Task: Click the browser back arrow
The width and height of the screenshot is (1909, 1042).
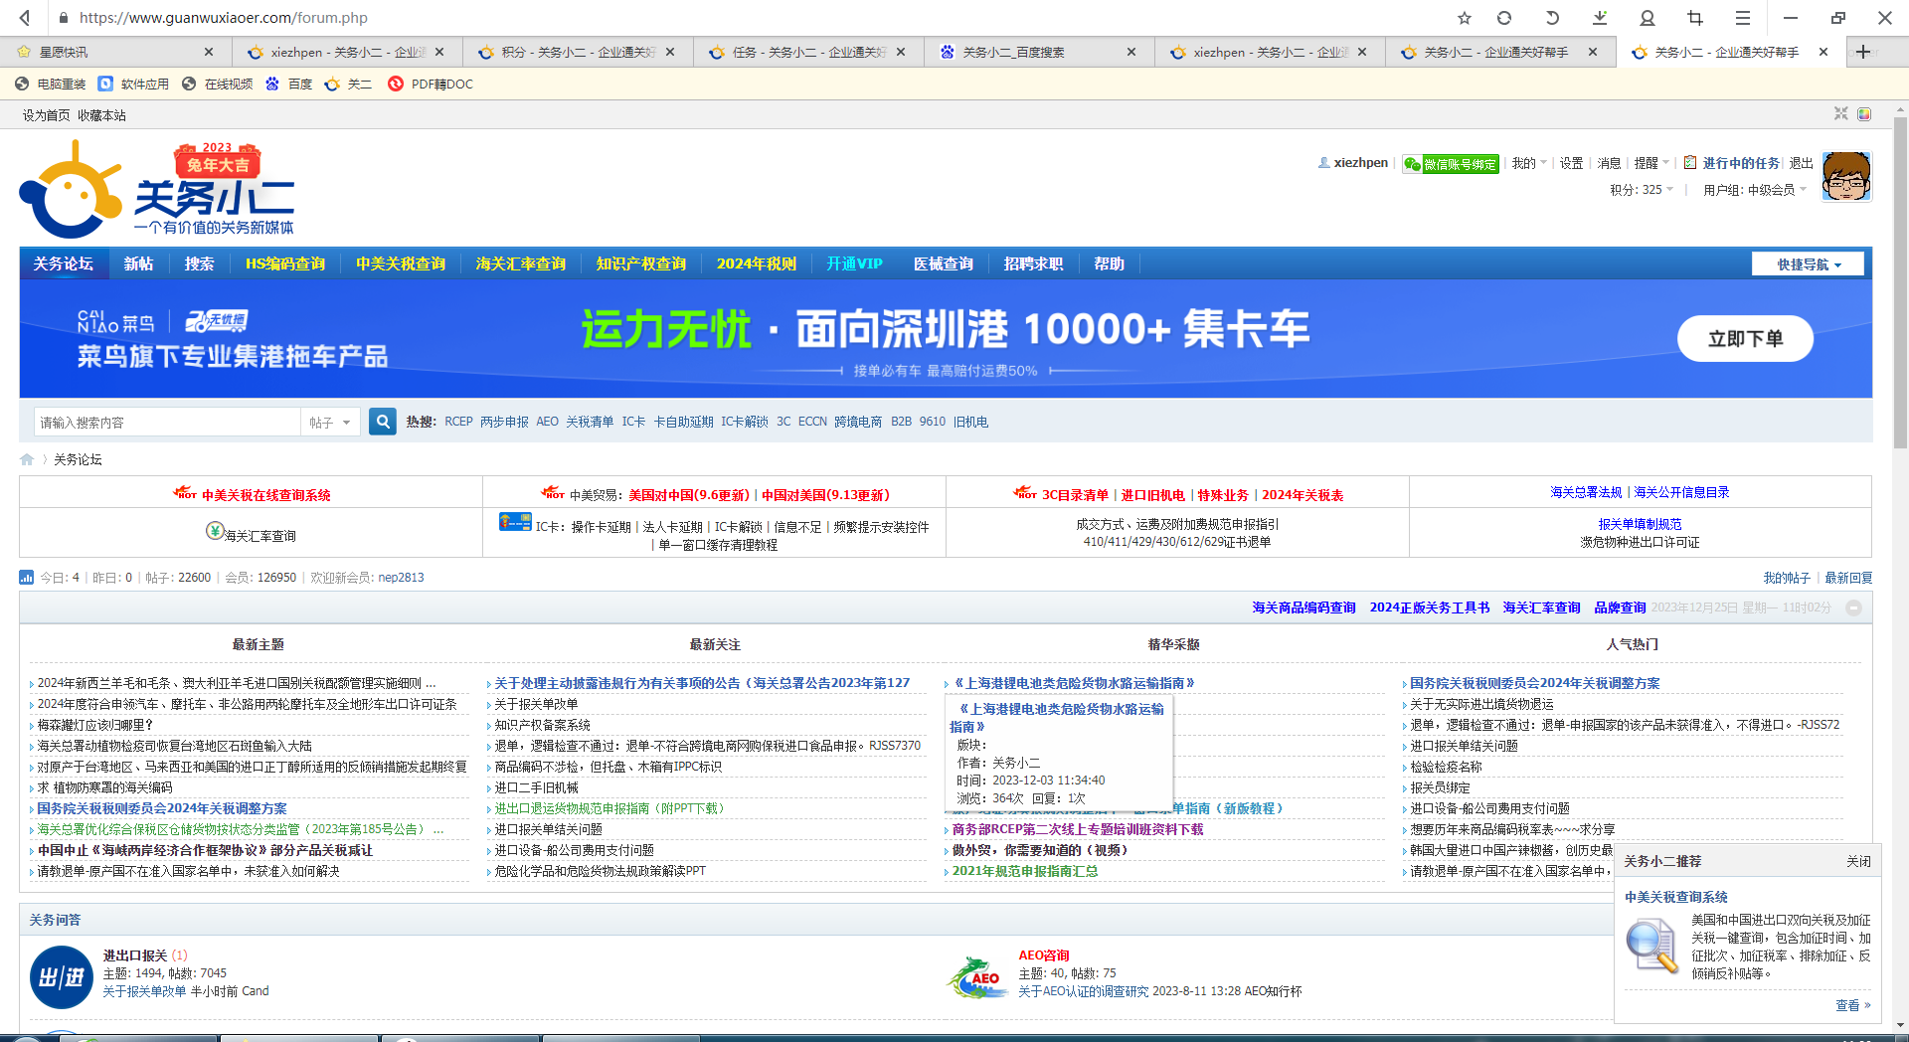Action: 25,17
